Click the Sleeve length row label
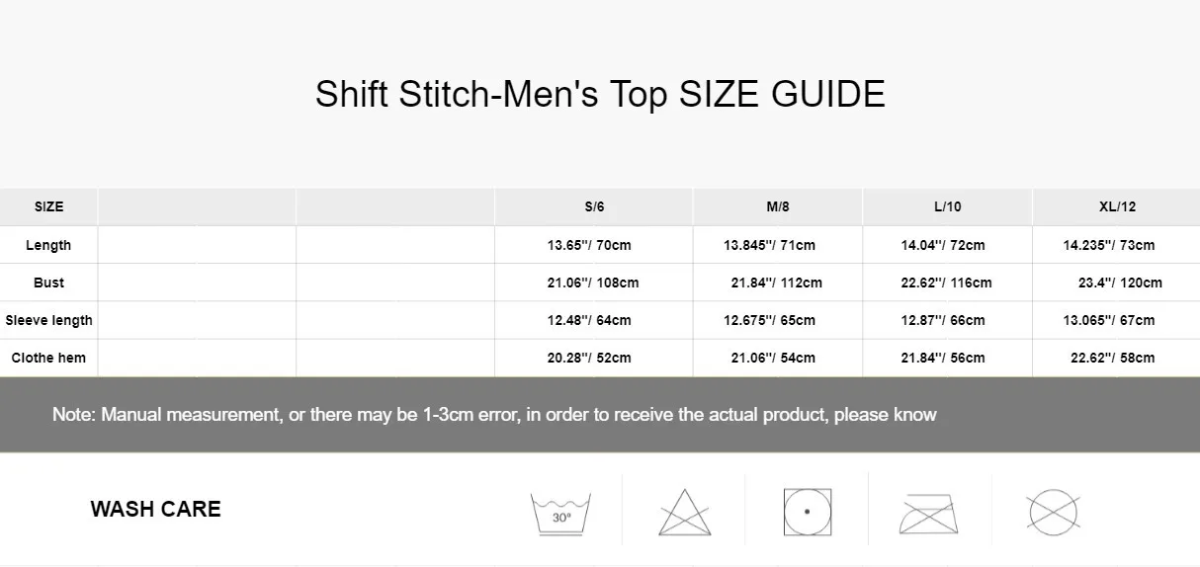This screenshot has height=567, width=1200. [48, 320]
